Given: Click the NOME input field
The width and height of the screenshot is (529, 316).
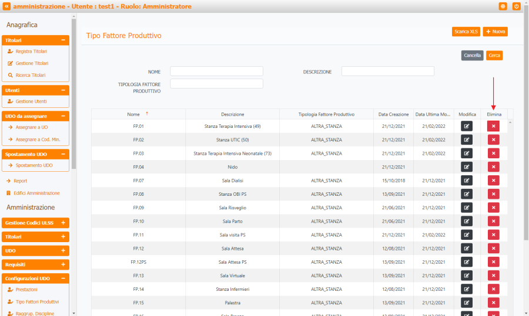Looking at the screenshot, I should pyautogui.click(x=216, y=72).
